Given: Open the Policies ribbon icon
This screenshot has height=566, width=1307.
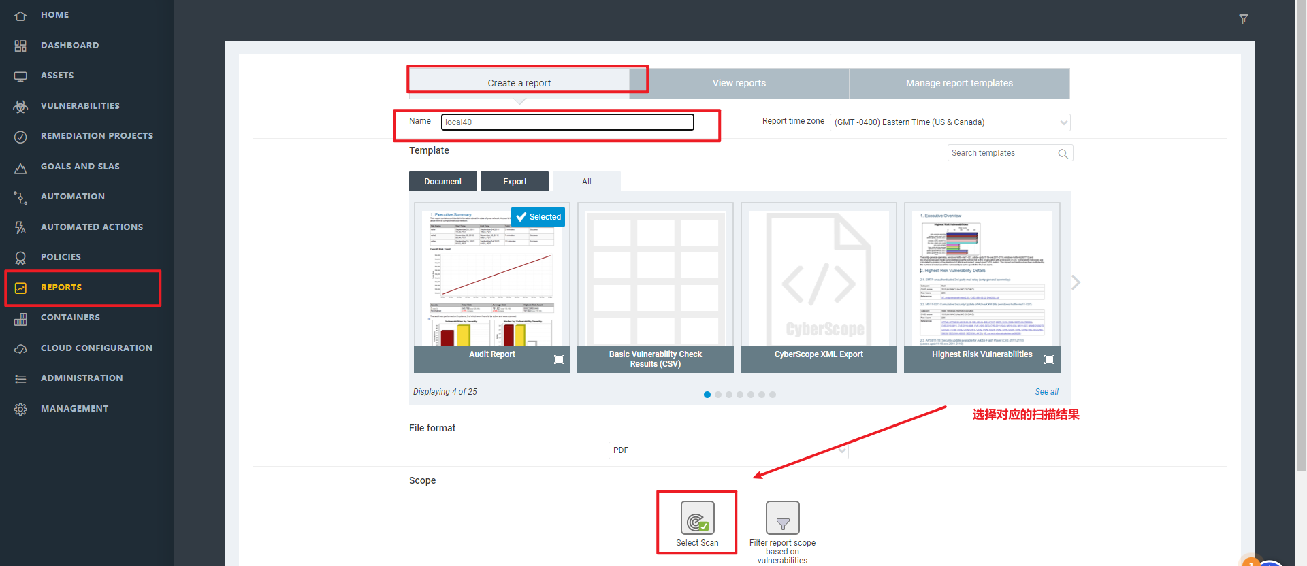Looking at the screenshot, I should [20, 258].
